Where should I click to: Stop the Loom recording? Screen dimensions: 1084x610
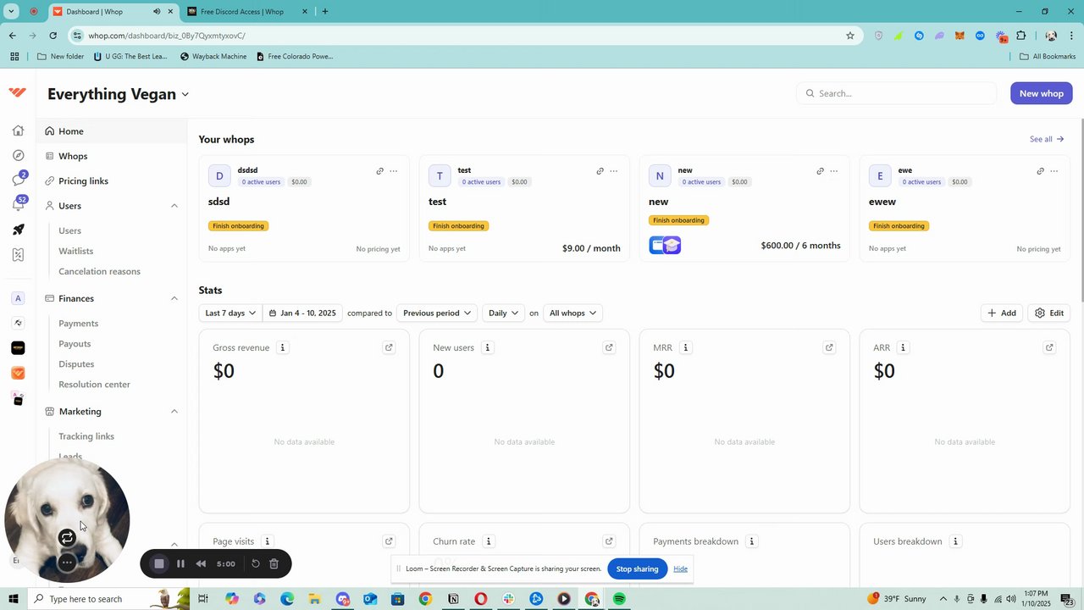(158, 563)
